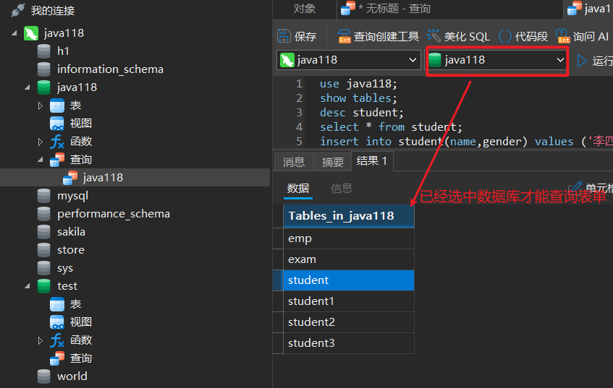Screen dimensions: 613x388
Task: Click the 函数 fx icon under java118
Action: coord(57,142)
